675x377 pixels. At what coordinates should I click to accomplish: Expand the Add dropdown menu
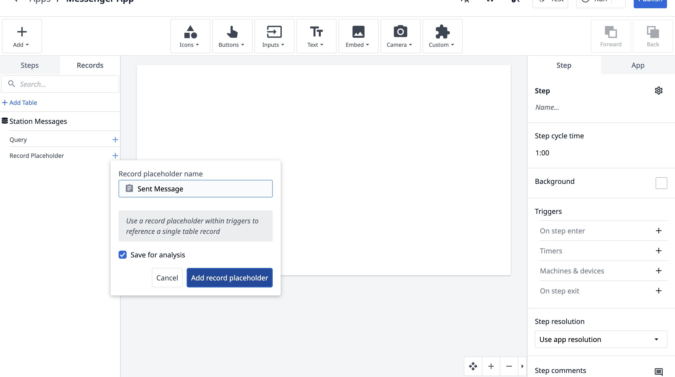click(22, 36)
